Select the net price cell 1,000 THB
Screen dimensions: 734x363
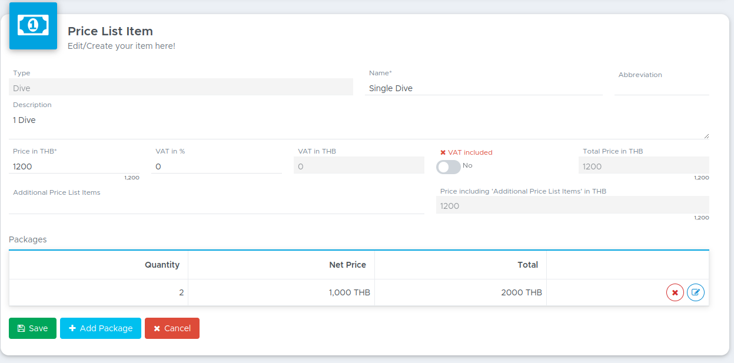[281, 292]
